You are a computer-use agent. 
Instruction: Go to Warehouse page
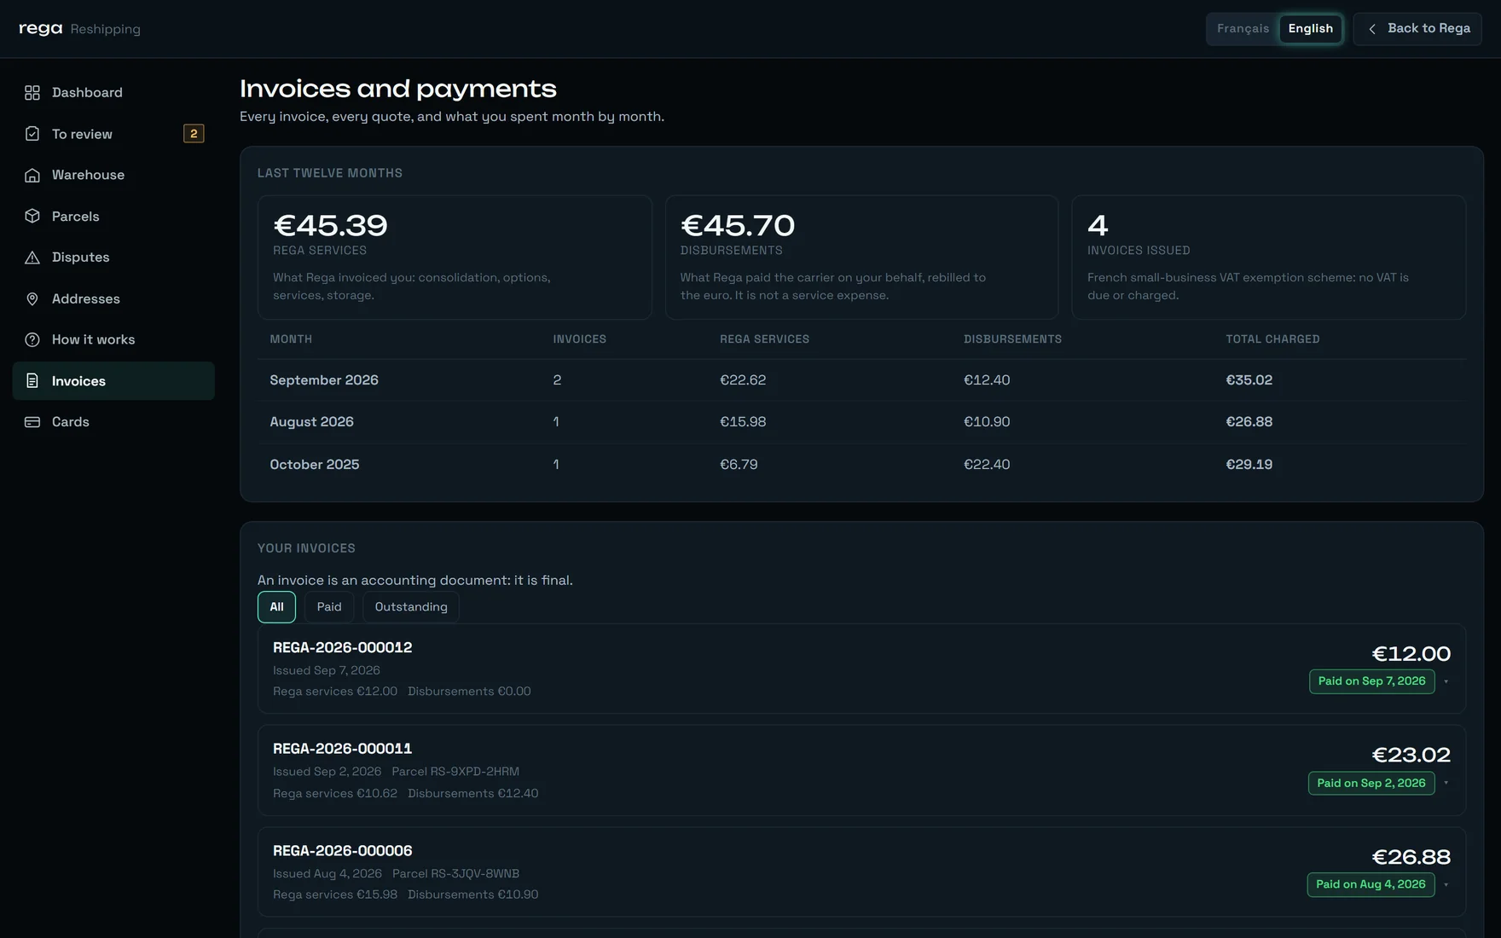coord(113,175)
